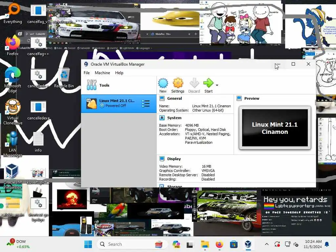The image size is (336, 252).
Task: Click the Remote Desktop Server "Disabled" value
Action: tap(208, 175)
